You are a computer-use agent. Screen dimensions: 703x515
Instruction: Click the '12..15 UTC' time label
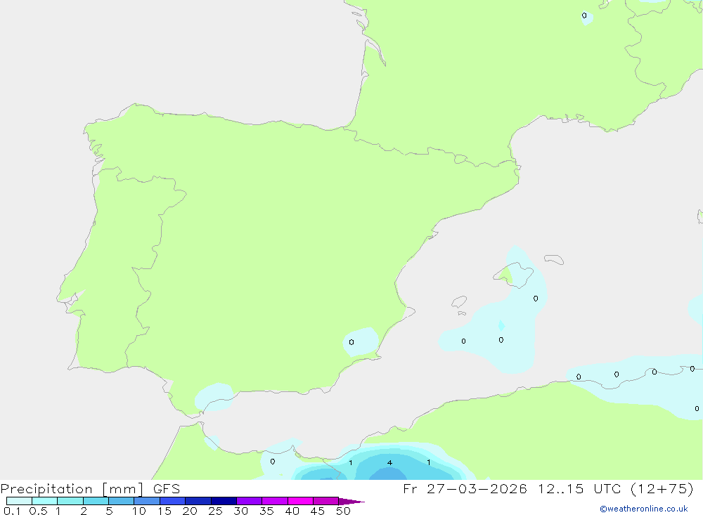coord(580,488)
